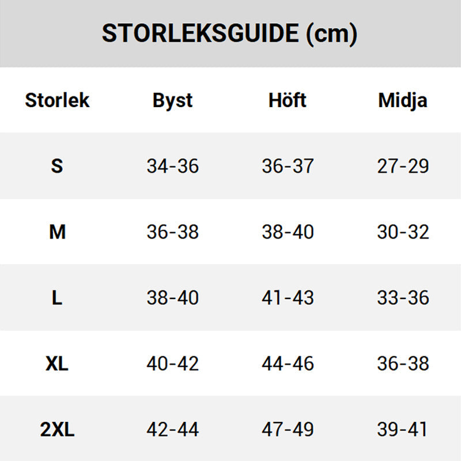Click the Byst column header
This screenshot has width=461, height=461.
tap(172, 100)
